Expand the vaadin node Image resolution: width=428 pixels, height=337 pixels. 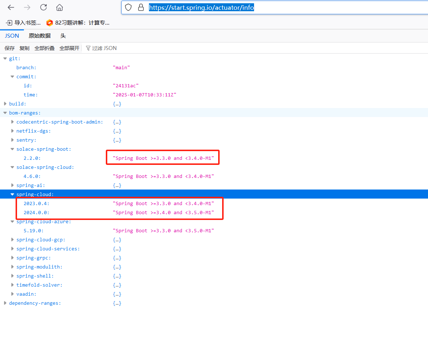click(12, 294)
